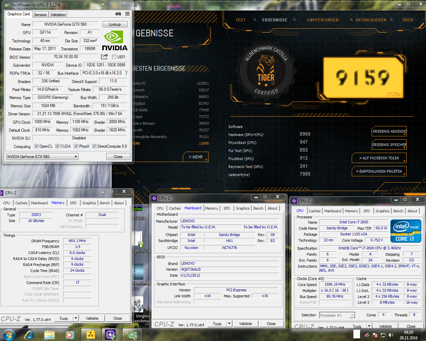
Task: Click the GPU-Z Close button
Action: [x=118, y=156]
